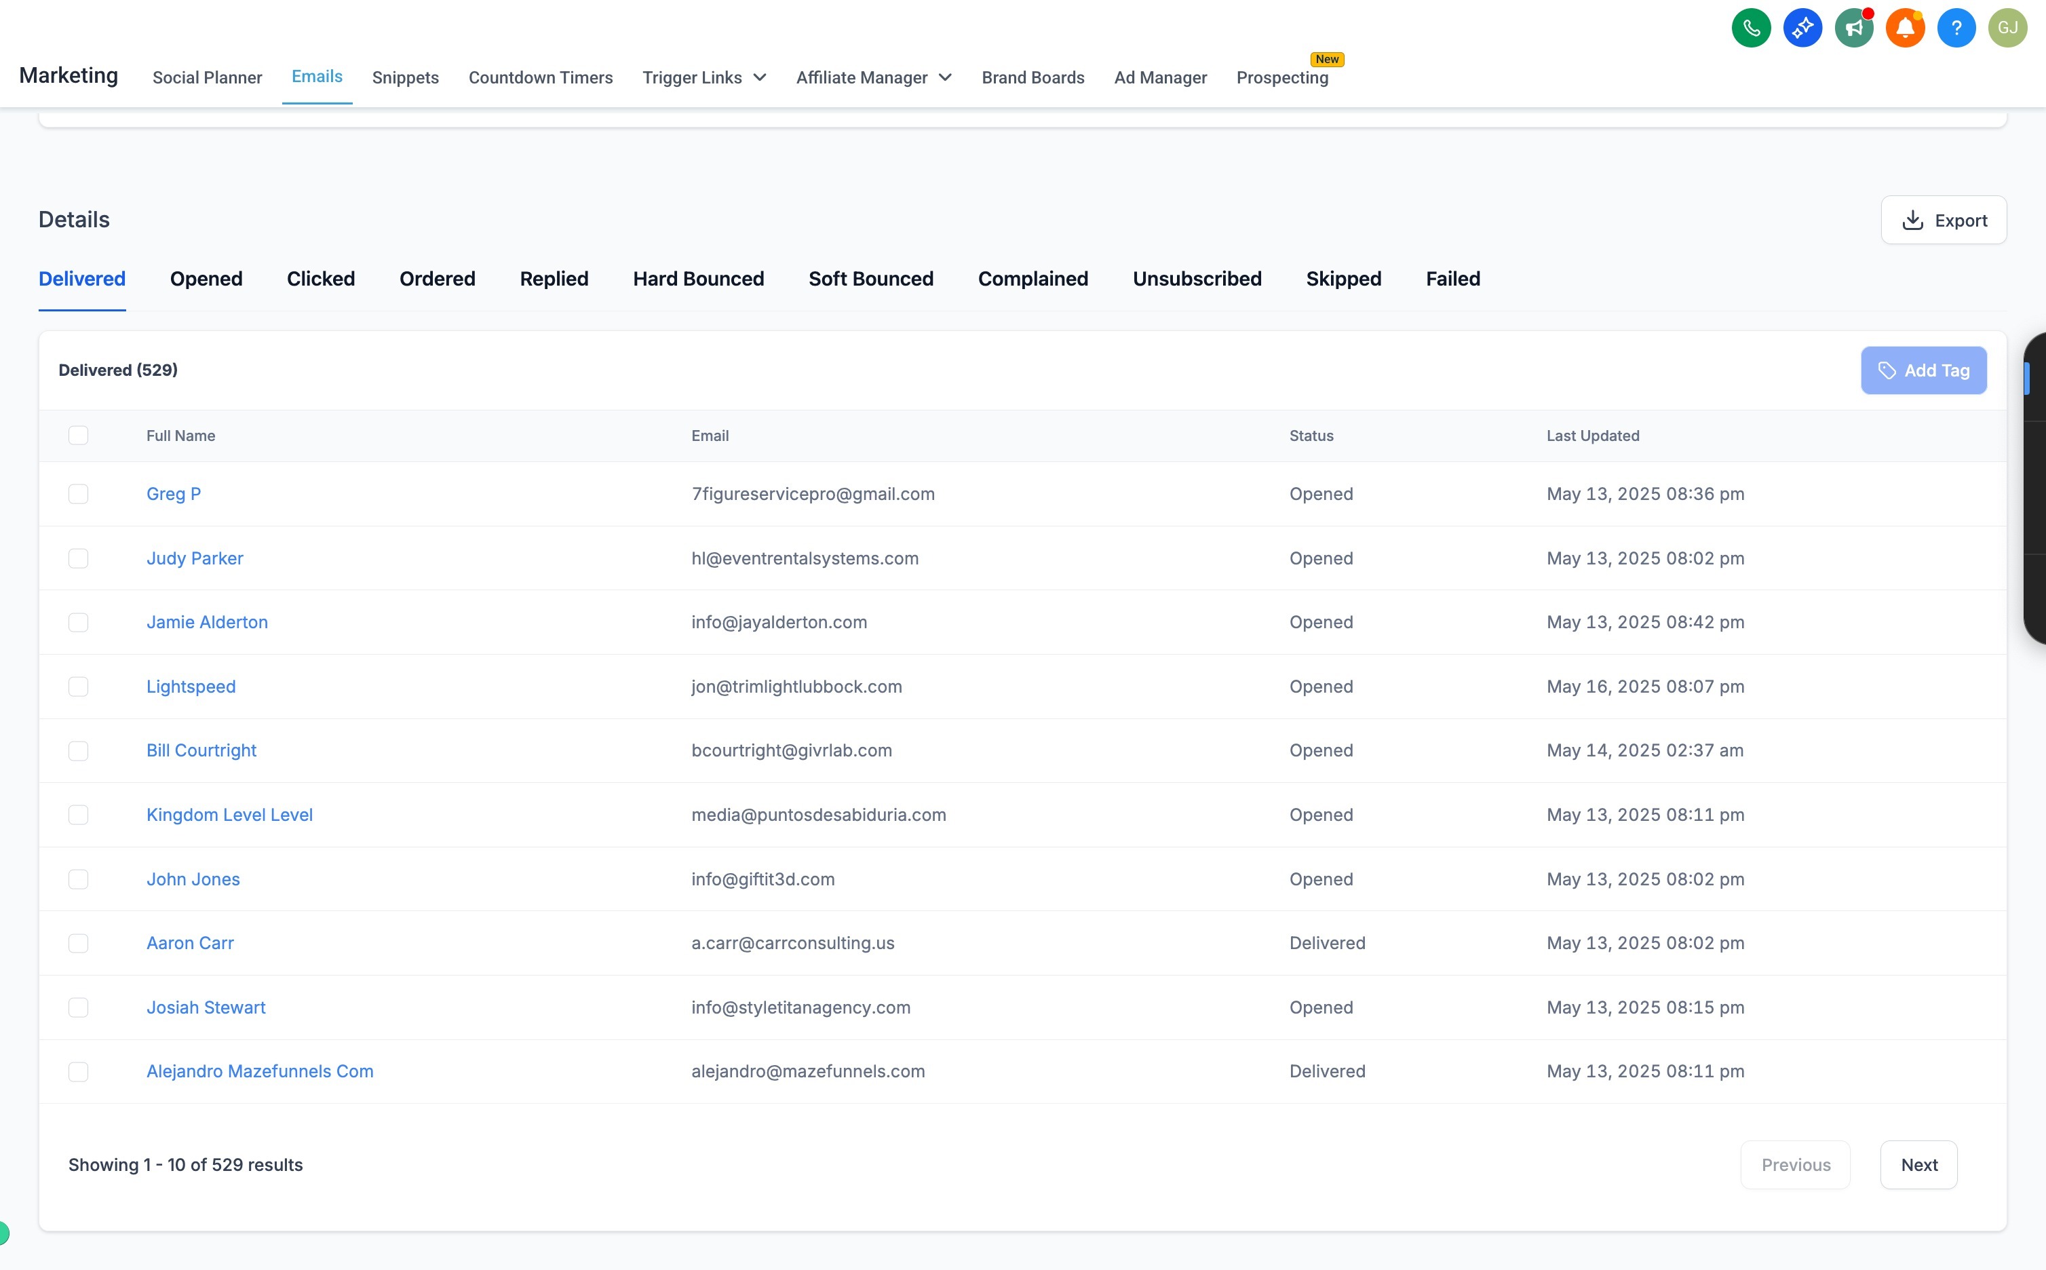Viewport: 2046px width, 1270px height.
Task: Open the blue AI sparkle assistant icon
Action: click(1802, 28)
